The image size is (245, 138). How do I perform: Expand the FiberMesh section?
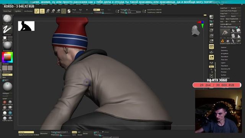[225, 66]
